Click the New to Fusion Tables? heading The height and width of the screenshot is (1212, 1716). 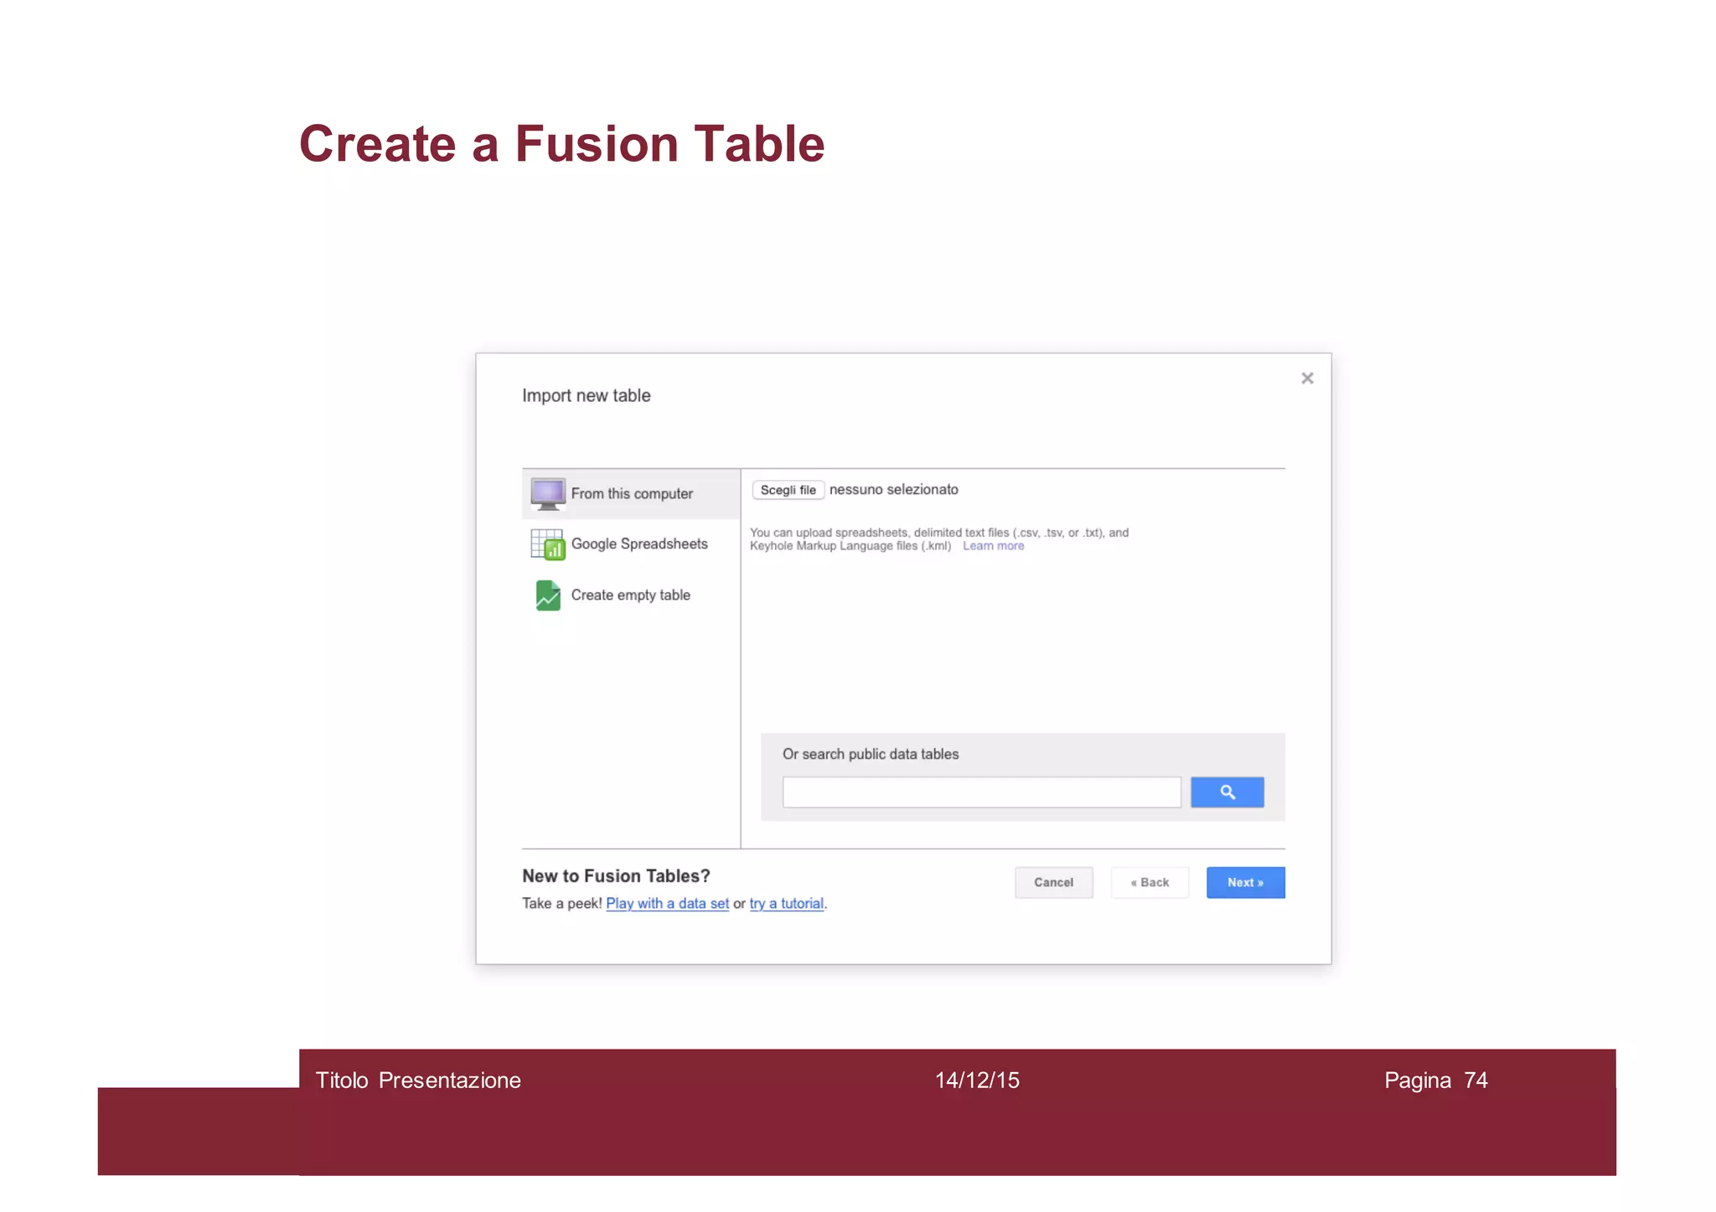[x=616, y=876]
